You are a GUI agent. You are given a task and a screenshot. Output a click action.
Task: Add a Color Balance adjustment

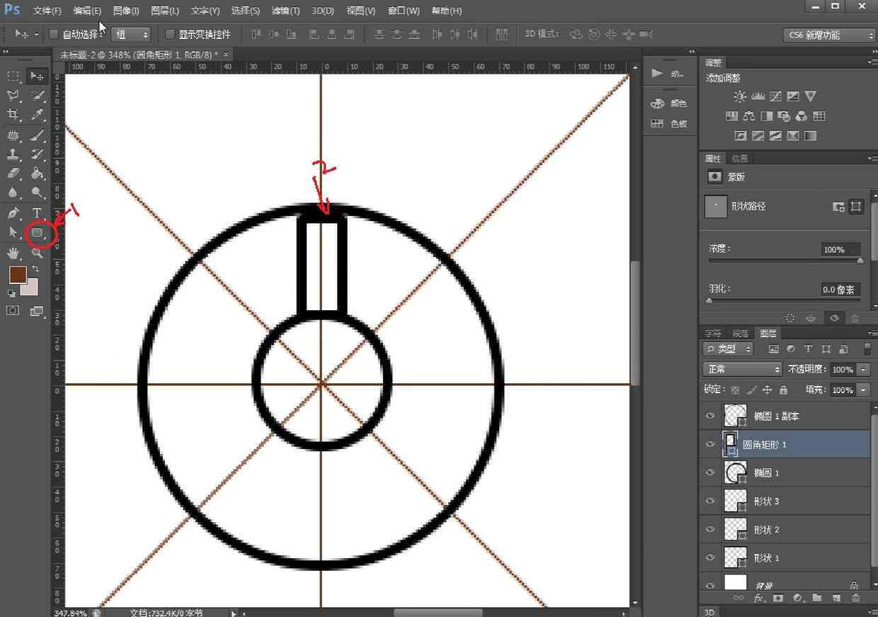749,116
